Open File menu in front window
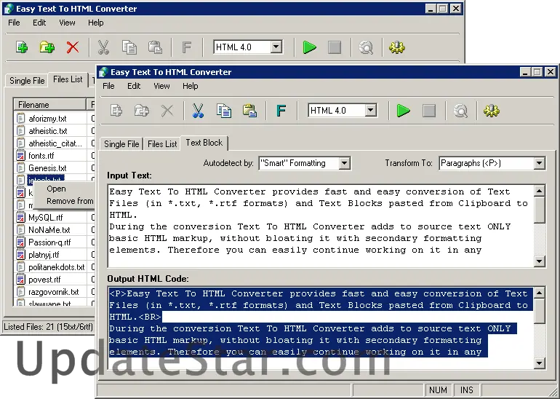 click(x=108, y=86)
